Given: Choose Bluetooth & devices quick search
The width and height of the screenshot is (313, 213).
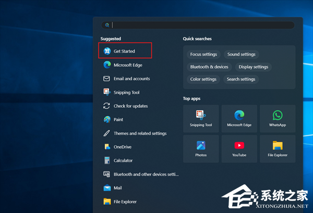Looking at the screenshot, I should point(209,67).
